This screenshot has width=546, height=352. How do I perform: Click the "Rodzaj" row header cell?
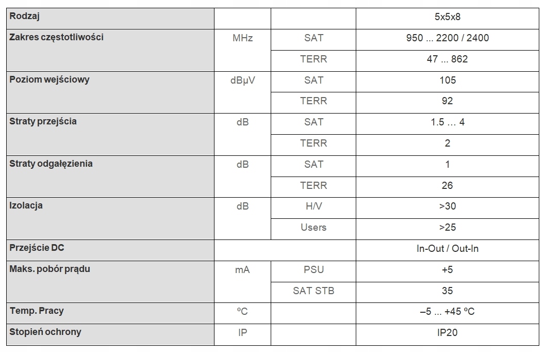(x=25, y=17)
